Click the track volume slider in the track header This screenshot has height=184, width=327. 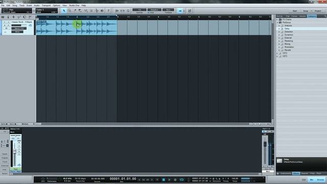pos(19,25)
